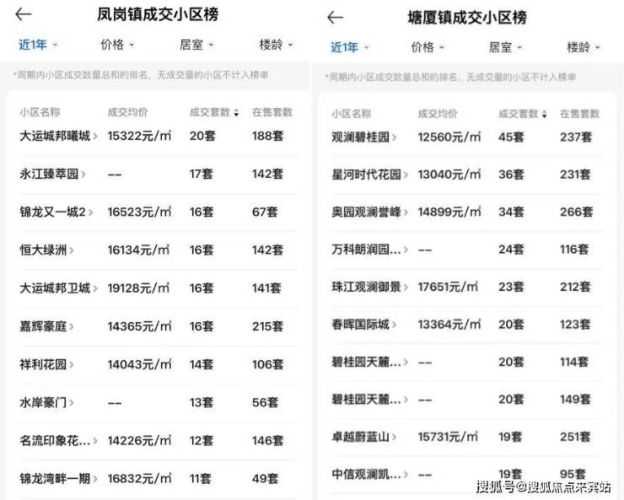Viewport: 624px width, 500px height.
Task: Expand 近1年 filter in 凤岗镇 panel
Action: [x=38, y=45]
